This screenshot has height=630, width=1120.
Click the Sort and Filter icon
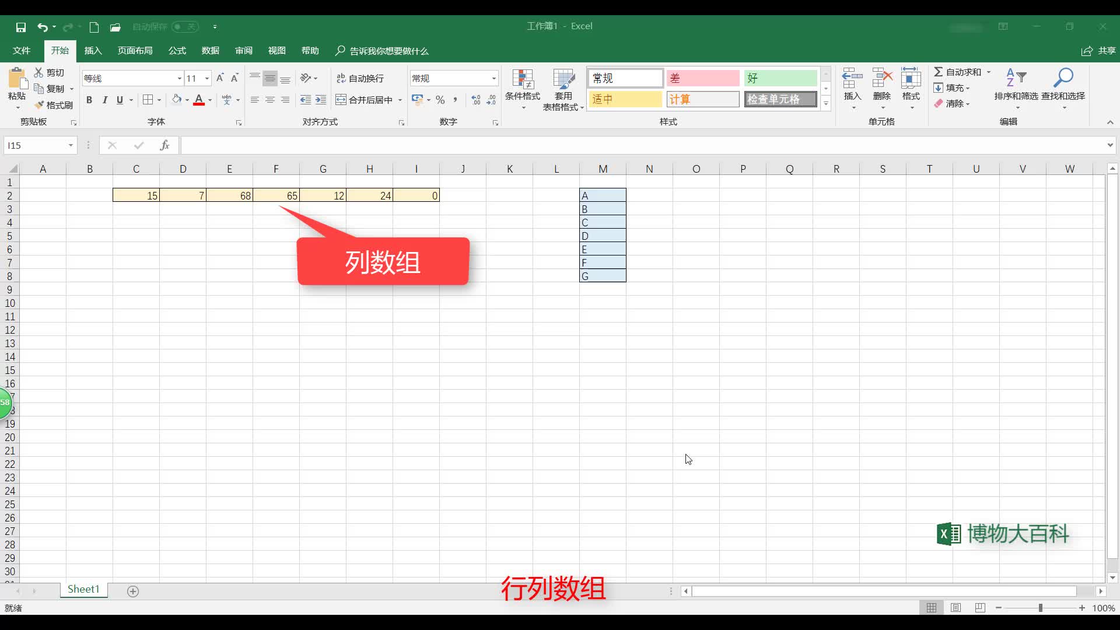tap(1016, 78)
